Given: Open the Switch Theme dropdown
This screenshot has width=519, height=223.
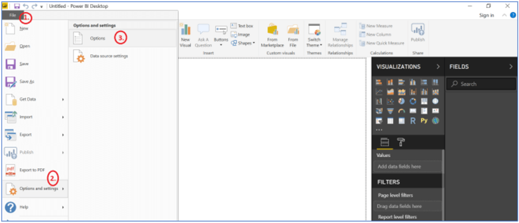Looking at the screenshot, I should click(x=314, y=36).
